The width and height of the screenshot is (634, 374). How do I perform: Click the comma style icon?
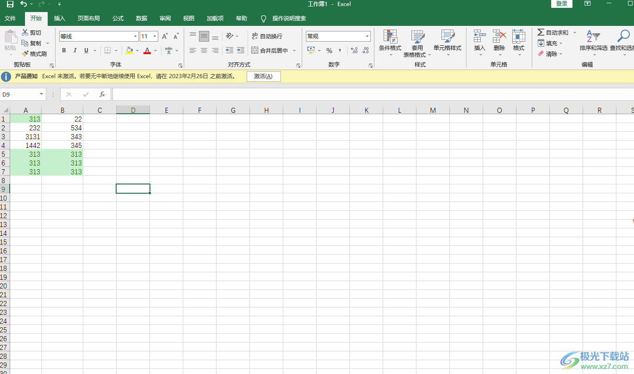340,50
